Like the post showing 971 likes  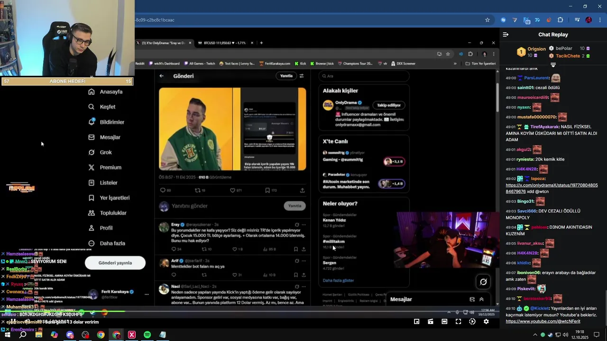[233, 190]
